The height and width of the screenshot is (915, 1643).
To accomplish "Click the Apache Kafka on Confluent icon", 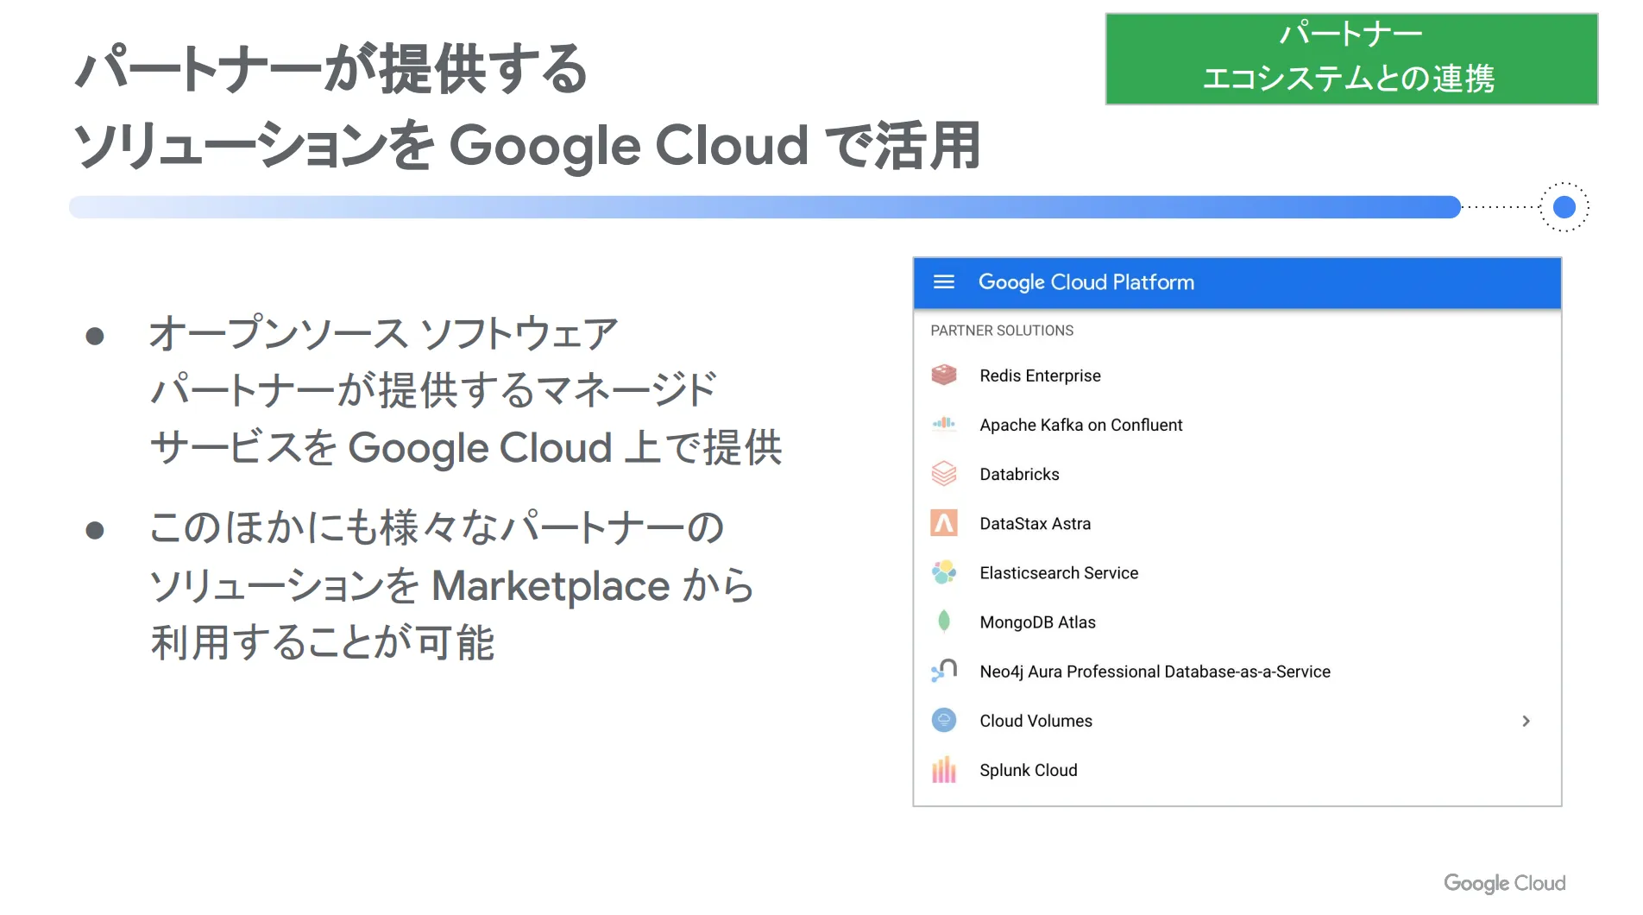I will (944, 424).
